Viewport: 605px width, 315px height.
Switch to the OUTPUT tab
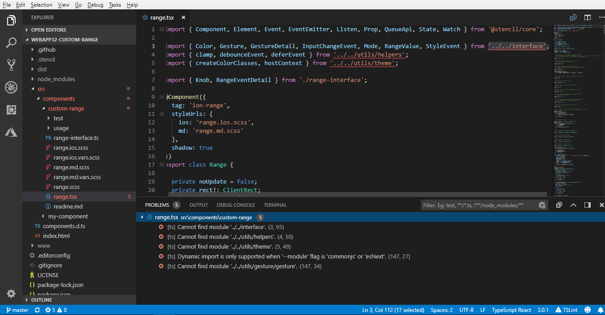[199, 205]
